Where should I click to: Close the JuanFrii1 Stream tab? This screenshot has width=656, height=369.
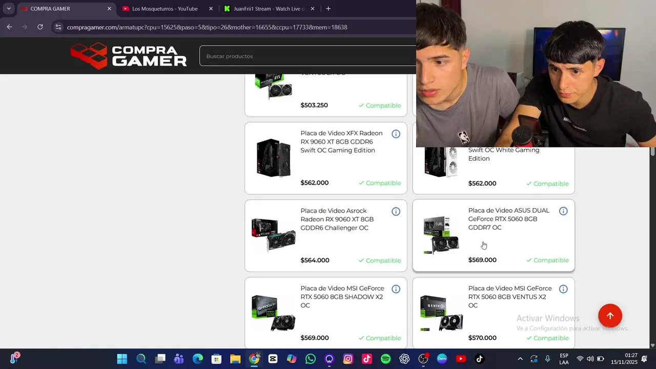pos(313,9)
